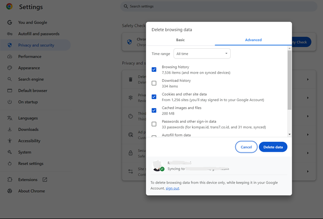Click the third-party cookies icon
This screenshot has width=323, height=219.
131,116
